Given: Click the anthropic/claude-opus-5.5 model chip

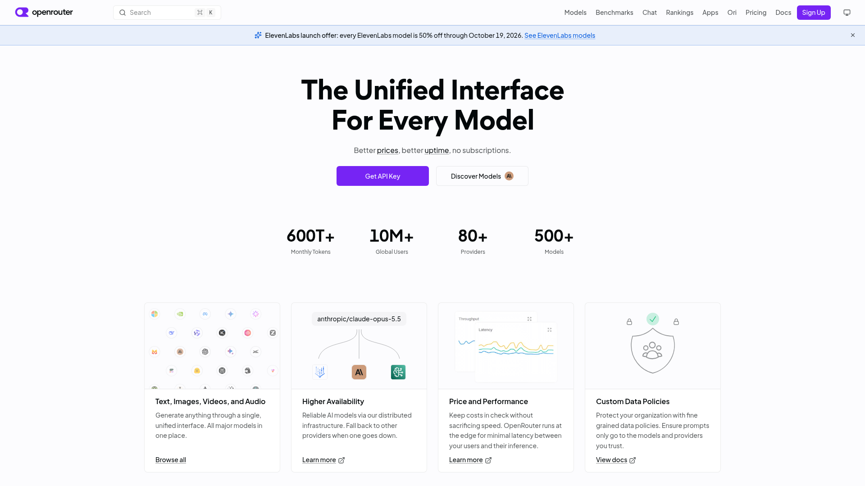Looking at the screenshot, I should click(x=359, y=319).
